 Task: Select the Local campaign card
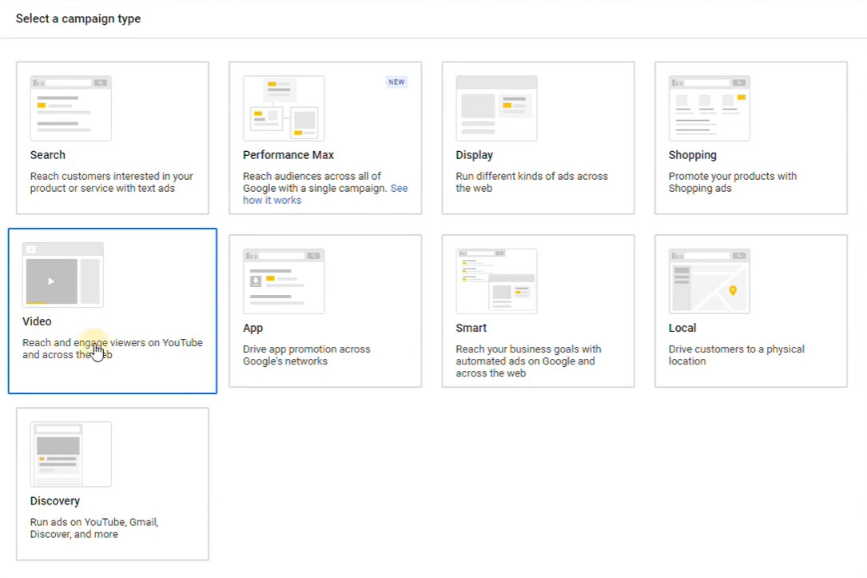(x=750, y=311)
